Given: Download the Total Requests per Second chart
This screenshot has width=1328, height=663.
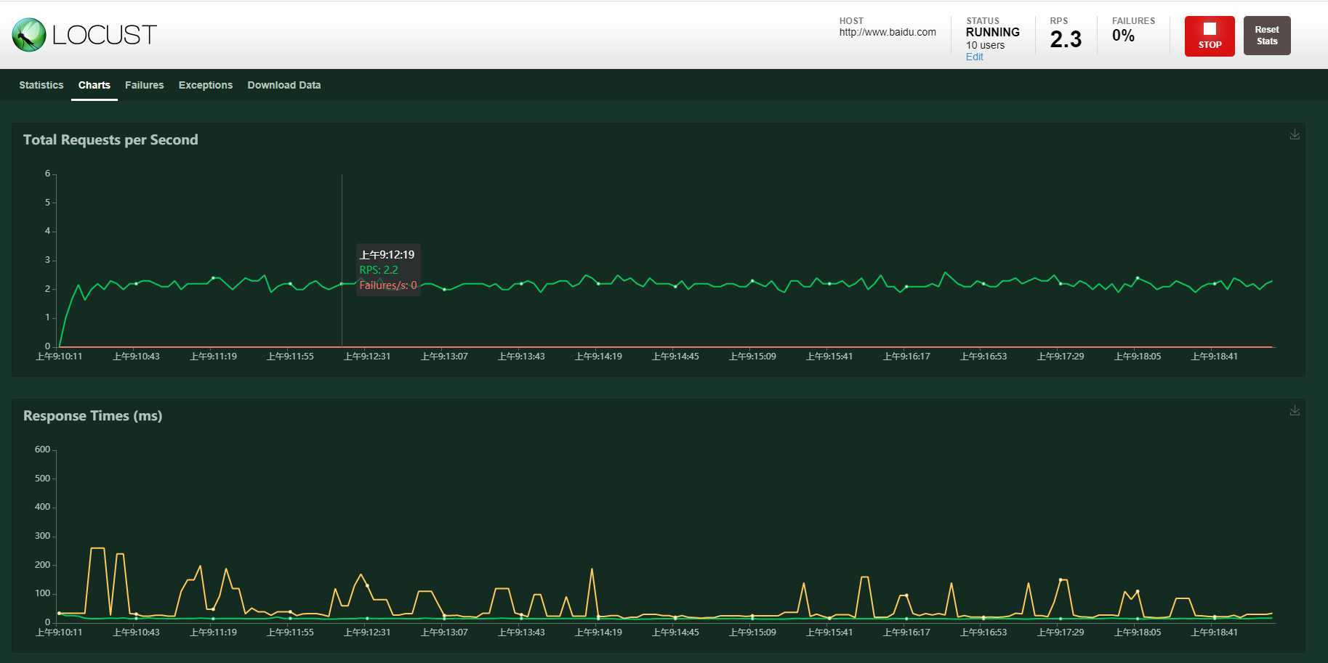Looking at the screenshot, I should pos(1295,134).
